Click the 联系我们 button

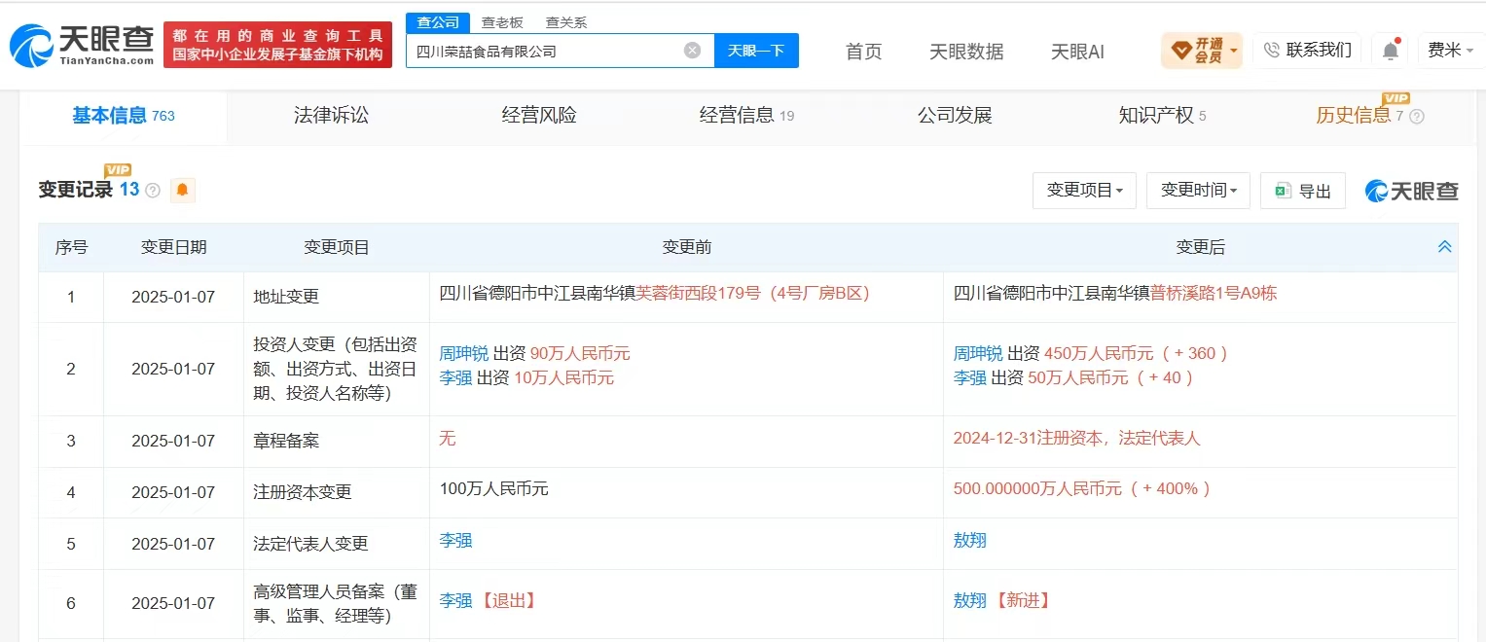1307,50
